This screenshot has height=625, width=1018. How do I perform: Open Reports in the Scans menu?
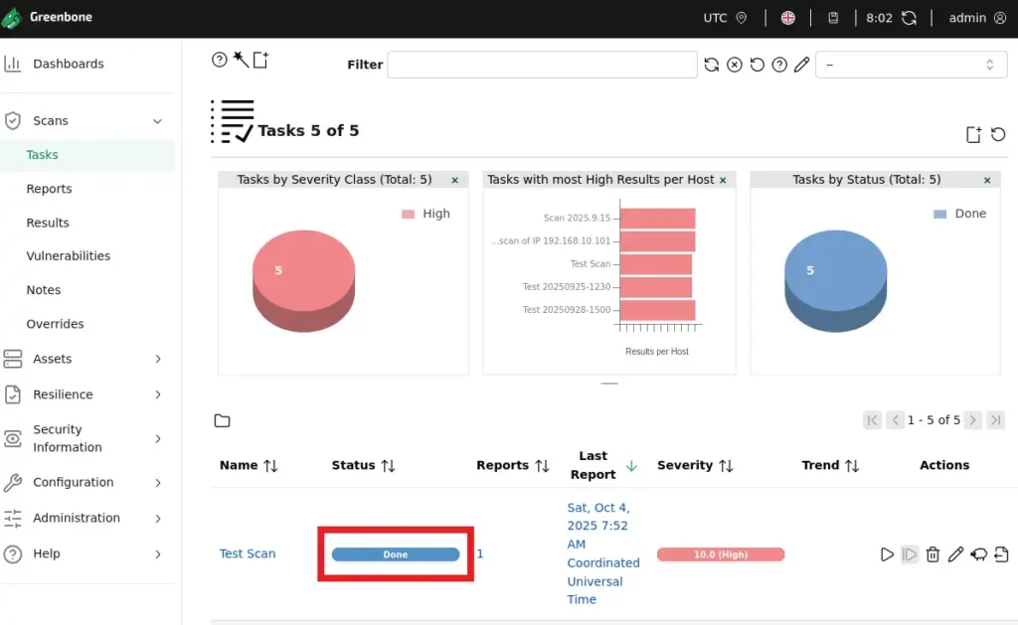(x=50, y=189)
